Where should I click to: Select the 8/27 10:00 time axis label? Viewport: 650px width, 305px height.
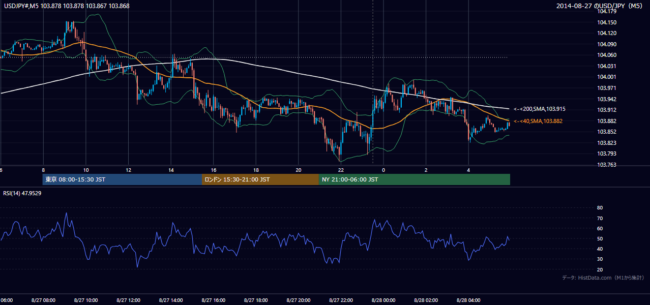[x=86, y=300]
